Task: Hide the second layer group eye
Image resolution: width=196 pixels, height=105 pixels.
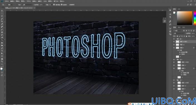Action: pos(174,59)
